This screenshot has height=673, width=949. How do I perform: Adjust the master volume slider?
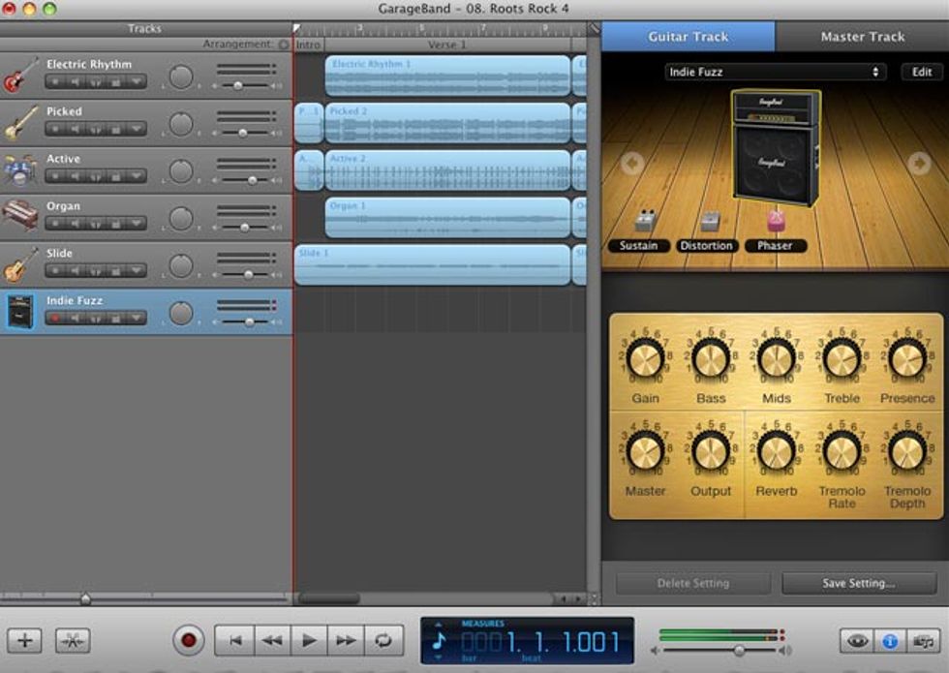click(x=739, y=652)
